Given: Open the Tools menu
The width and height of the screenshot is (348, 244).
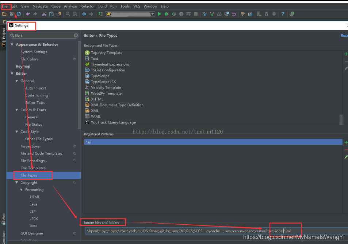Looking at the screenshot, I should (125, 6).
